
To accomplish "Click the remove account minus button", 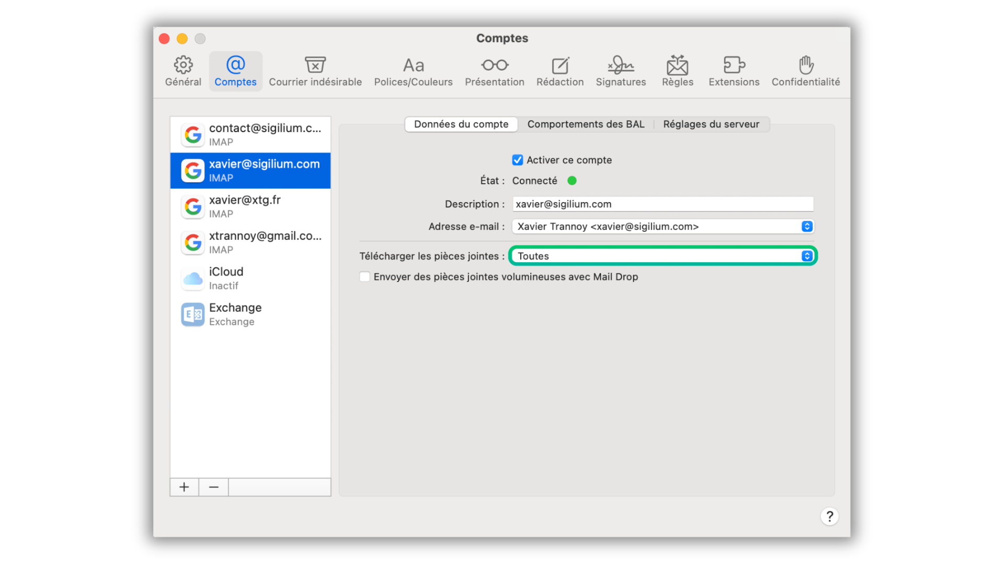I will (x=213, y=487).
